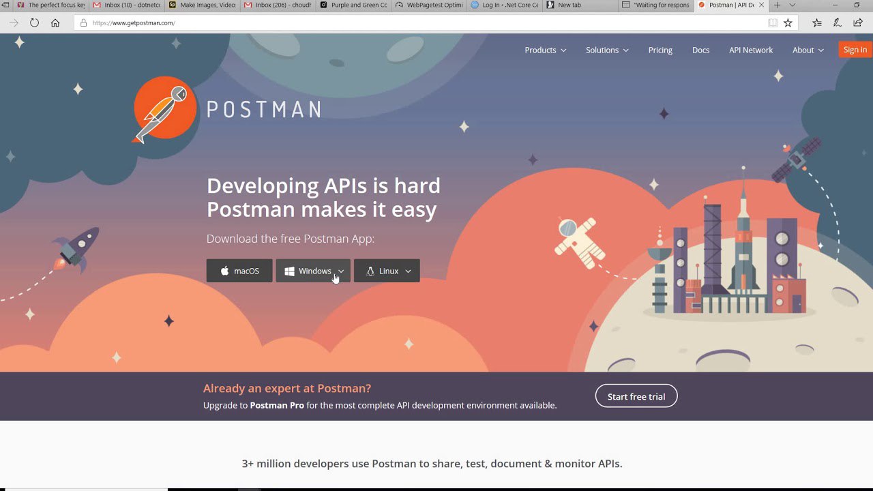Switch to 'Waiting for respons' tab

click(657, 5)
